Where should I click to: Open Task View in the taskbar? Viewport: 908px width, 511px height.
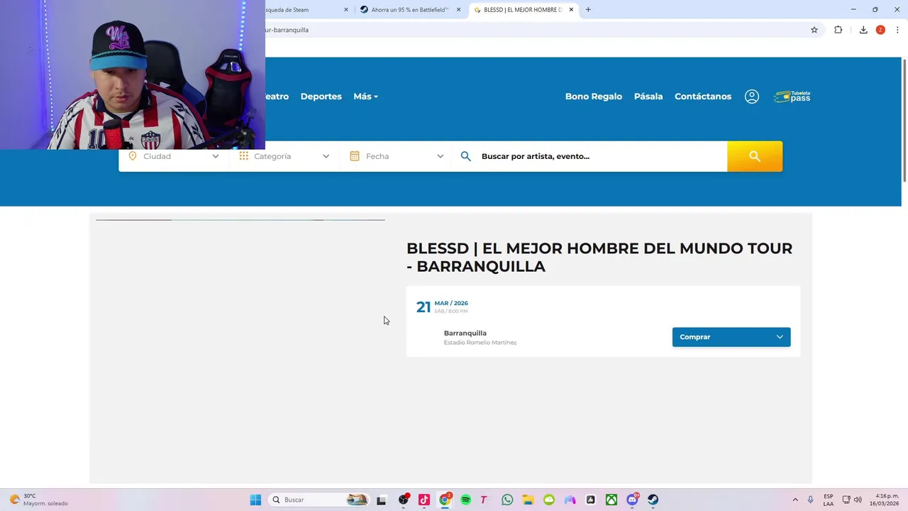tap(381, 500)
